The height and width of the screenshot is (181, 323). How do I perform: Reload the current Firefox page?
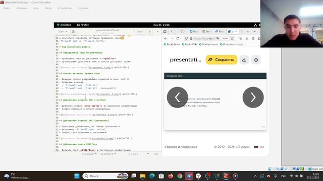[x=178, y=38]
